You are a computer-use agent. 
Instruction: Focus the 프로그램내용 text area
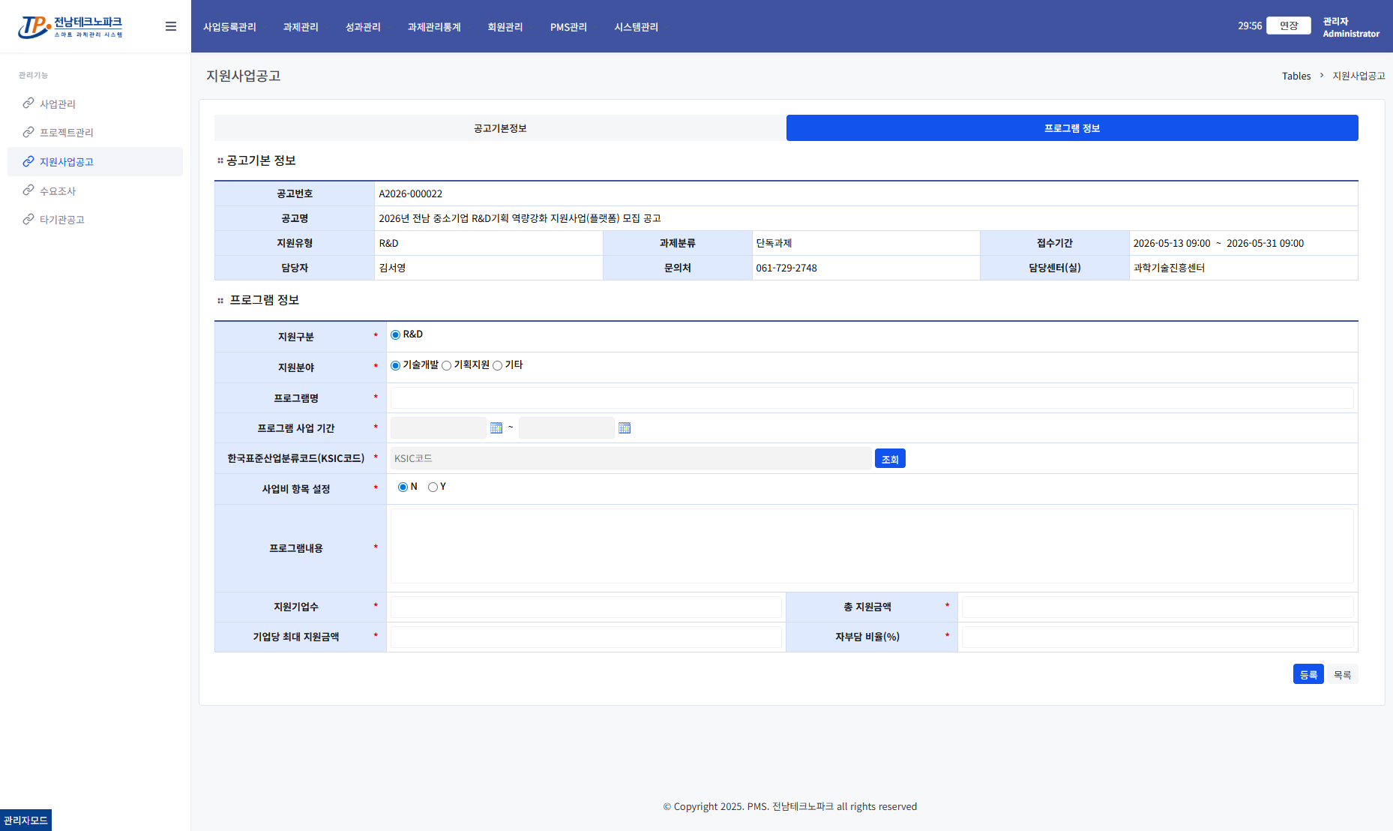click(x=872, y=546)
